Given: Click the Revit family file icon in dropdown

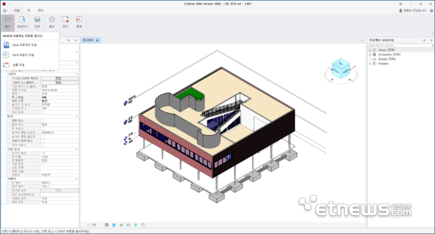Looking at the screenshot, I should click(6, 55).
